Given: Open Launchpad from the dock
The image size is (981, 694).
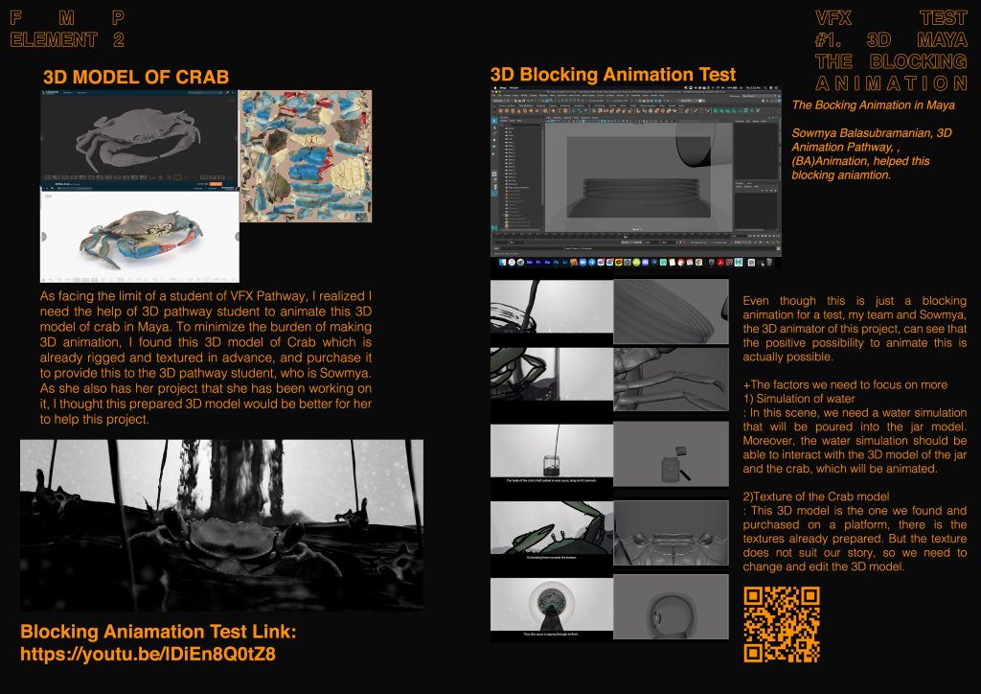Looking at the screenshot, I should point(520,263).
